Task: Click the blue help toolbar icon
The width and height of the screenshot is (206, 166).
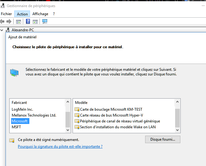Action: coord(28,21)
